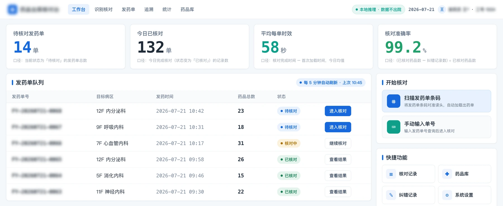Open the 药品库 shortcut tile
The height and width of the screenshot is (206, 503).
[464, 174]
